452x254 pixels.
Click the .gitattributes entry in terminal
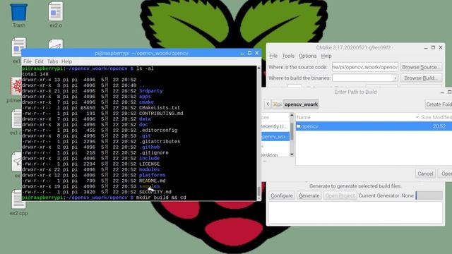coord(160,141)
